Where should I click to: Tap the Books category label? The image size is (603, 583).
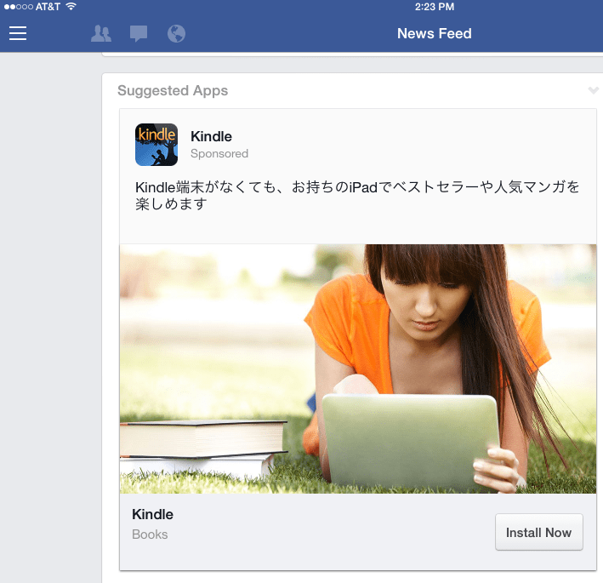point(150,534)
